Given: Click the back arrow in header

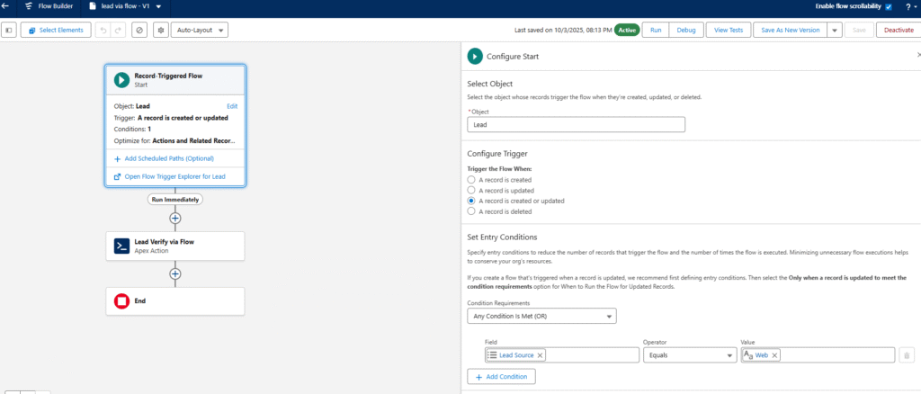Looking at the screenshot, I should pos(6,6).
